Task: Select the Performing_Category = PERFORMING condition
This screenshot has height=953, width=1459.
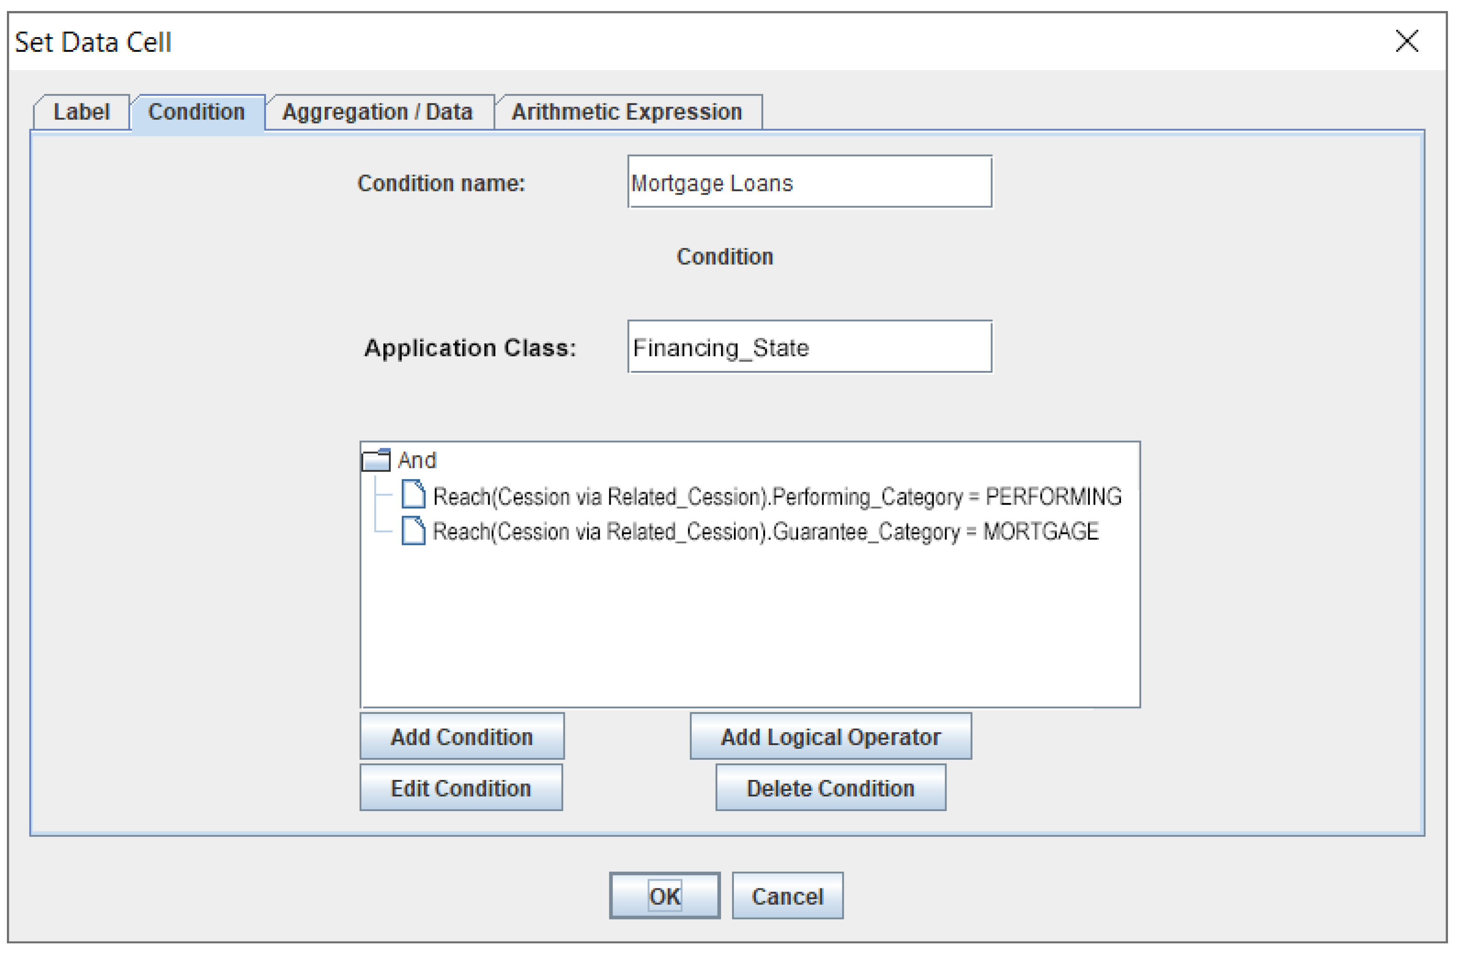Action: [x=777, y=496]
